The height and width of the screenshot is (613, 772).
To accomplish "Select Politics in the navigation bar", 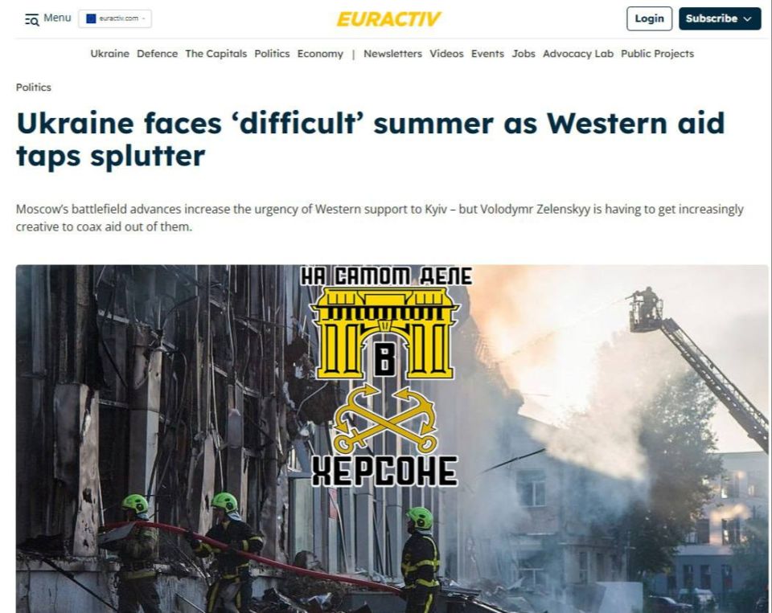I will 272,54.
